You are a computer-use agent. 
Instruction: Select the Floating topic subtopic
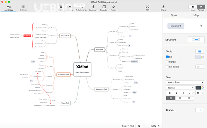[113, 55]
